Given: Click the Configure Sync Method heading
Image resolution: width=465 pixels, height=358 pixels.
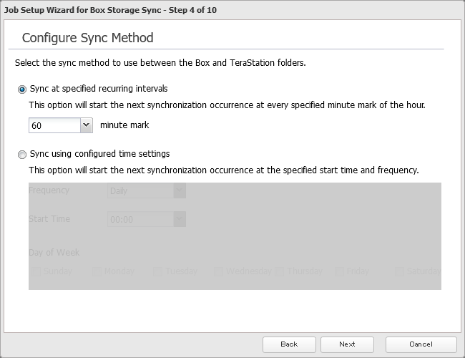Looking at the screenshot, I should coord(88,37).
